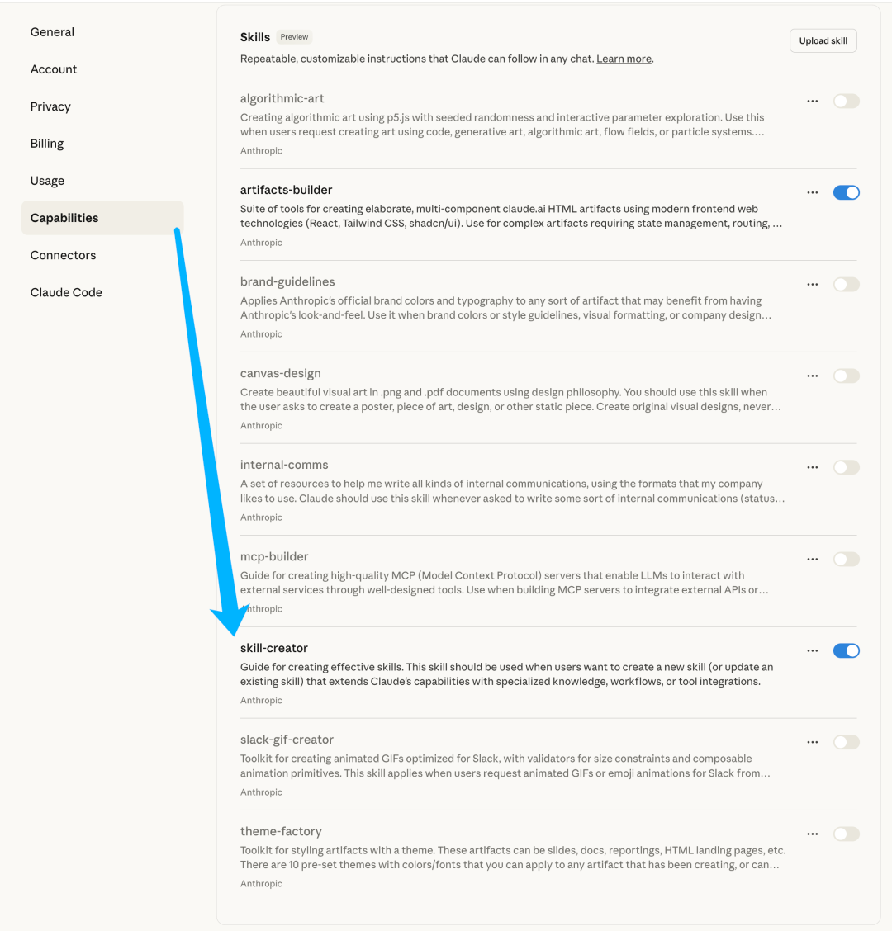Follow the Learn more link
This screenshot has height=931, width=892.
pyautogui.click(x=624, y=59)
